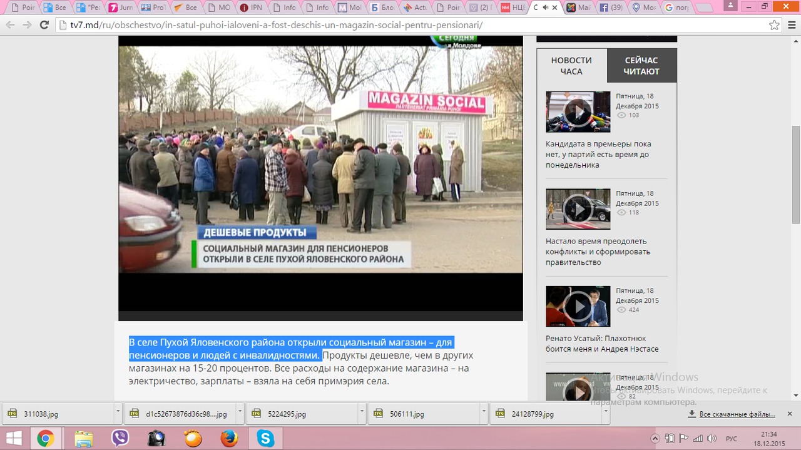The image size is (801, 450).
Task: Open orange round app taskbar icon
Action: coord(193,439)
